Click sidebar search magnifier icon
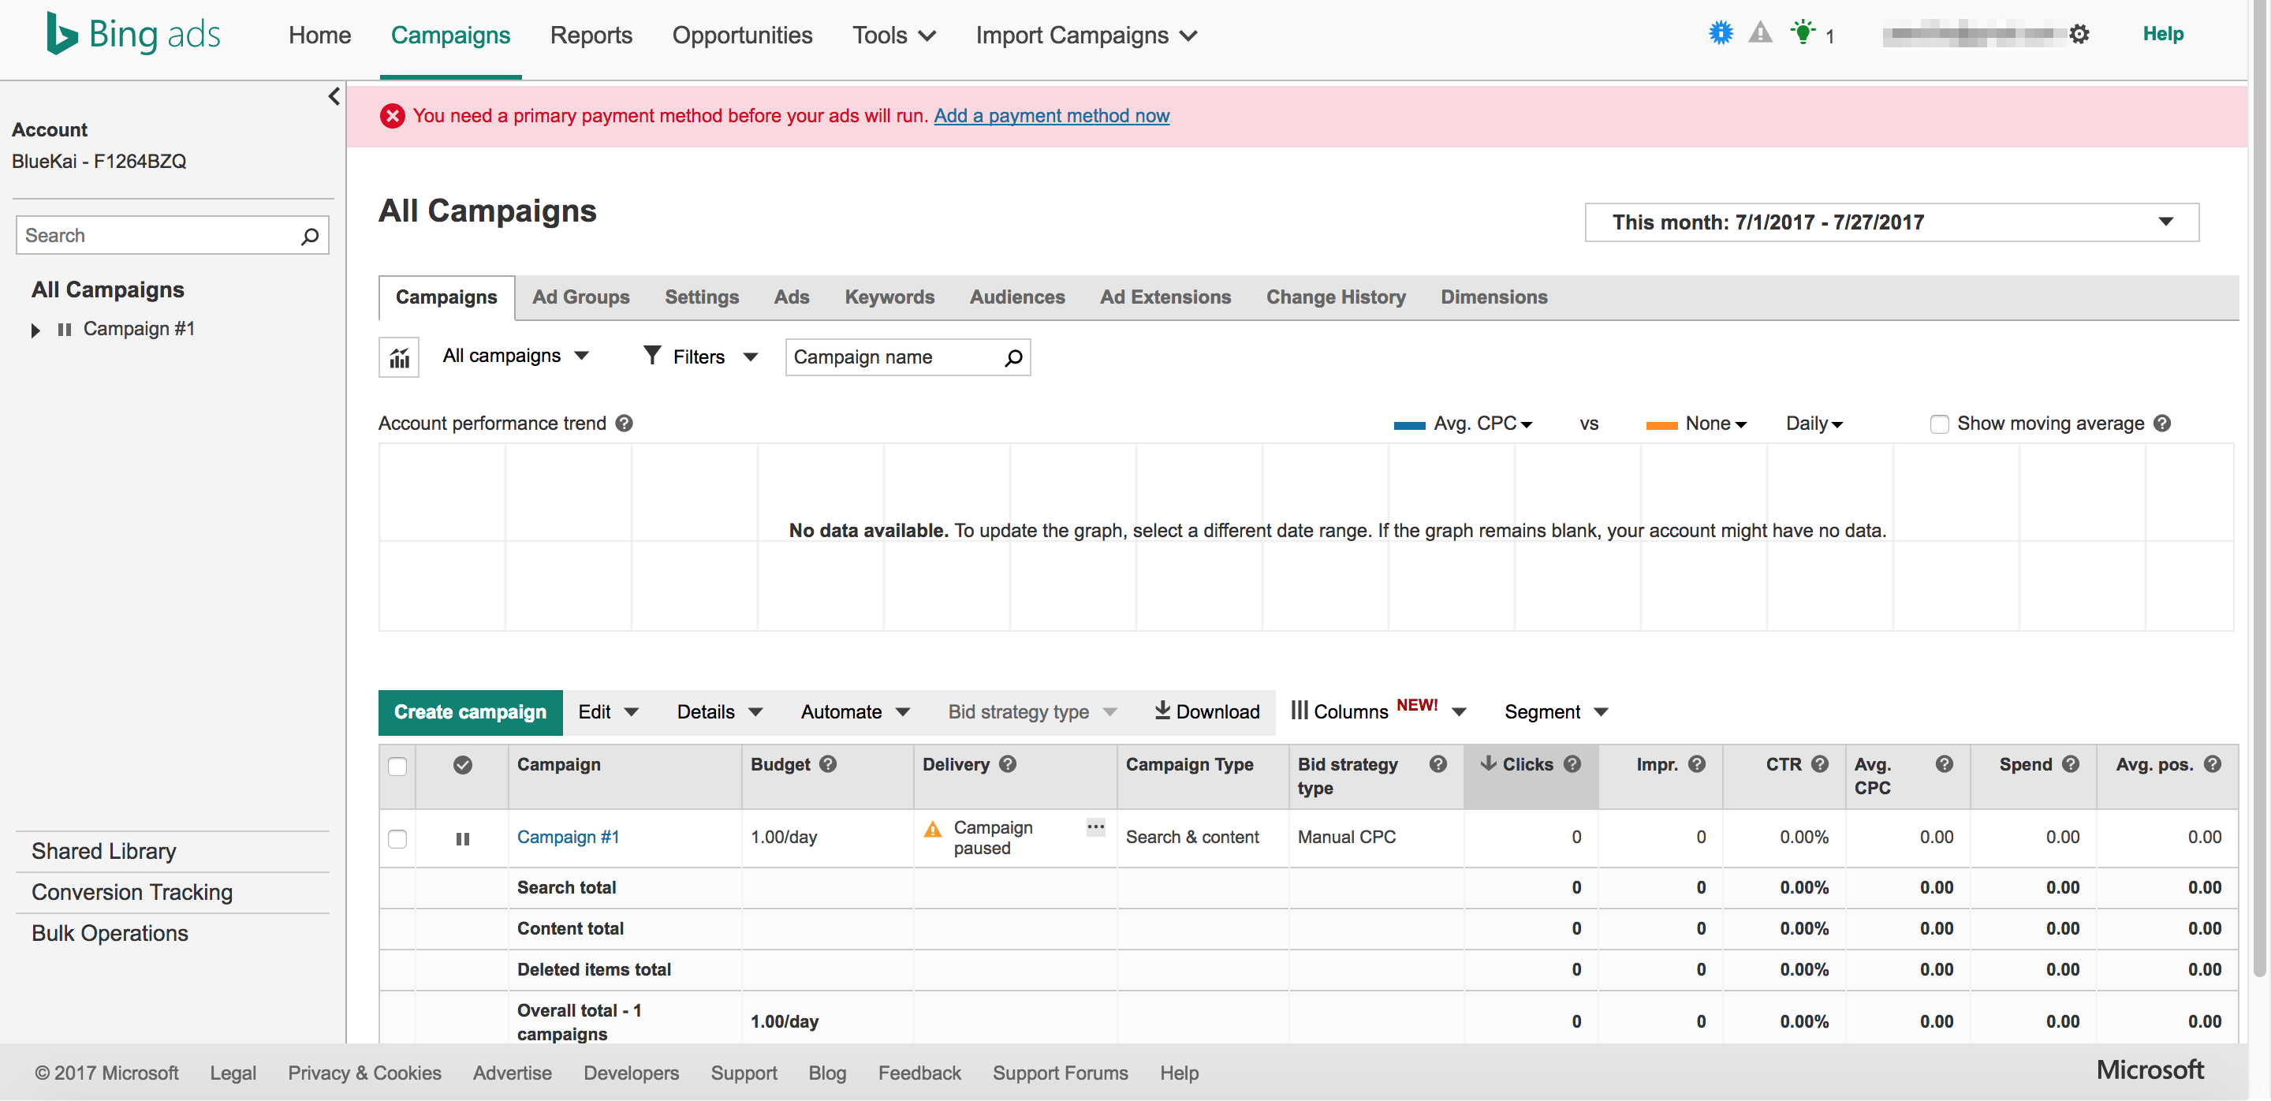Image resolution: width=2271 pixels, height=1101 pixels. pos(309,237)
